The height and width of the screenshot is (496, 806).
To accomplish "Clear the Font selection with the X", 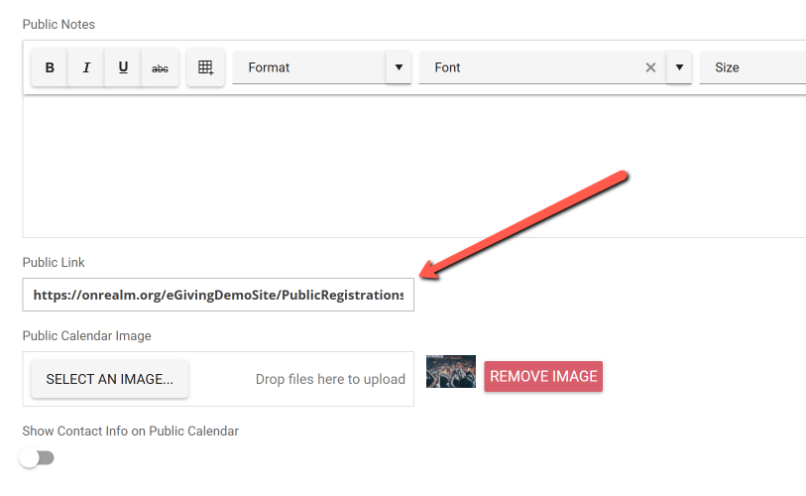I will point(650,67).
